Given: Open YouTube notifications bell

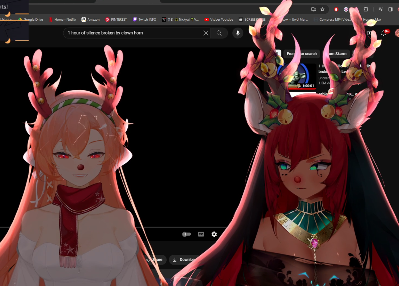Looking at the screenshot, I should (x=383, y=33).
